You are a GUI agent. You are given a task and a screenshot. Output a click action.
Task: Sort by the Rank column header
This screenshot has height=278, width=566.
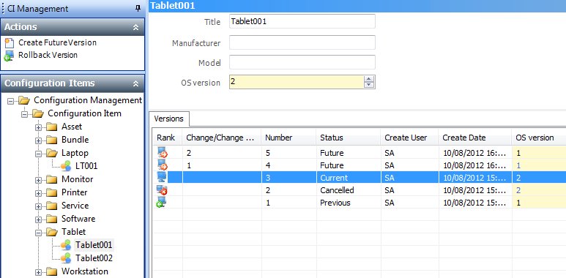pyautogui.click(x=168, y=138)
